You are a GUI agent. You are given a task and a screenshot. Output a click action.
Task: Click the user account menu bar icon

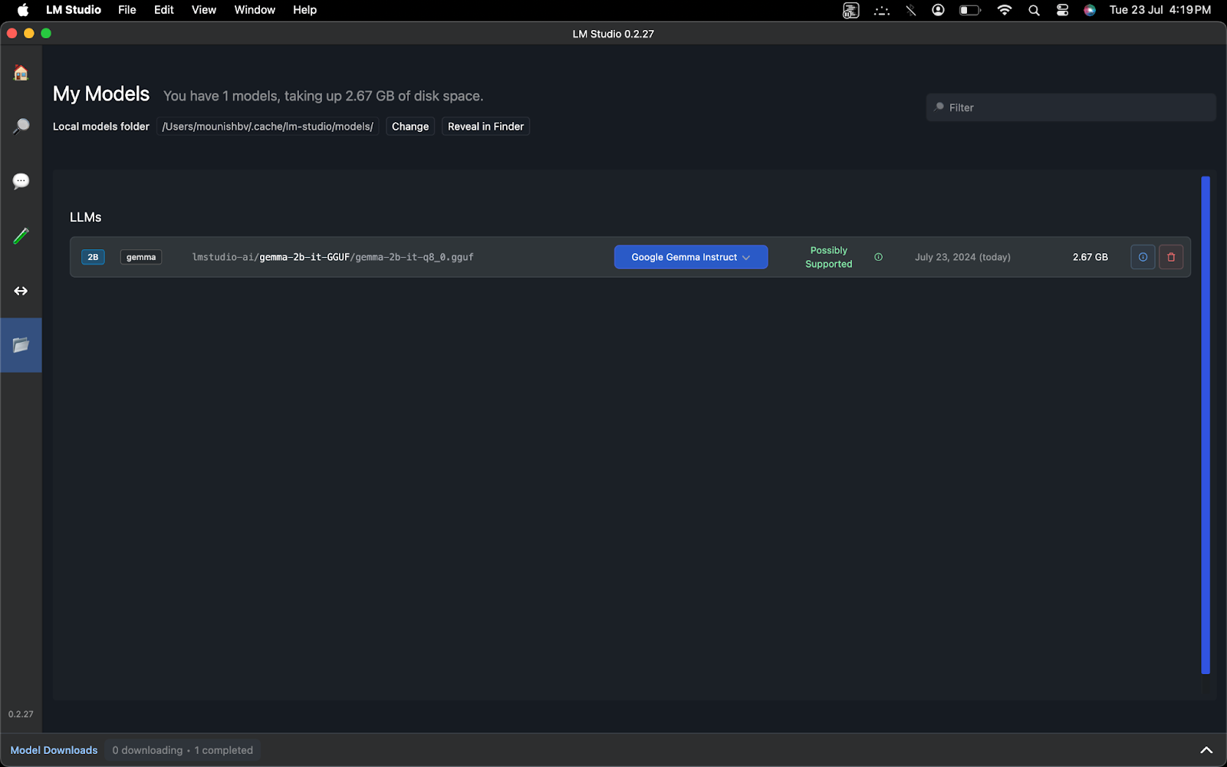tap(938, 10)
